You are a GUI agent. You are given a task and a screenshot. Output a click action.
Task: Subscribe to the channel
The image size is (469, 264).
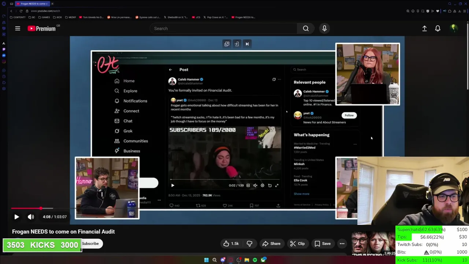(x=90, y=243)
